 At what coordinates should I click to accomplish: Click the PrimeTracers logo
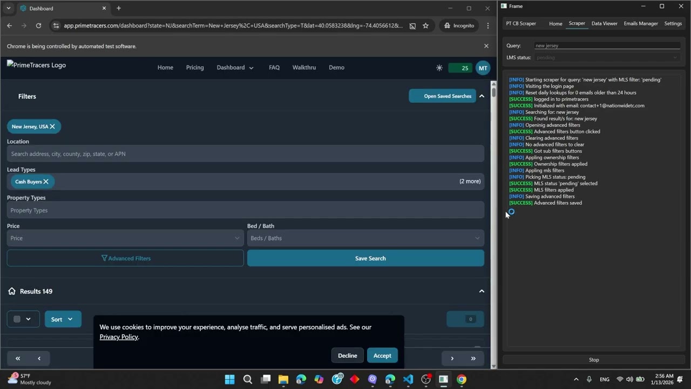(x=37, y=65)
